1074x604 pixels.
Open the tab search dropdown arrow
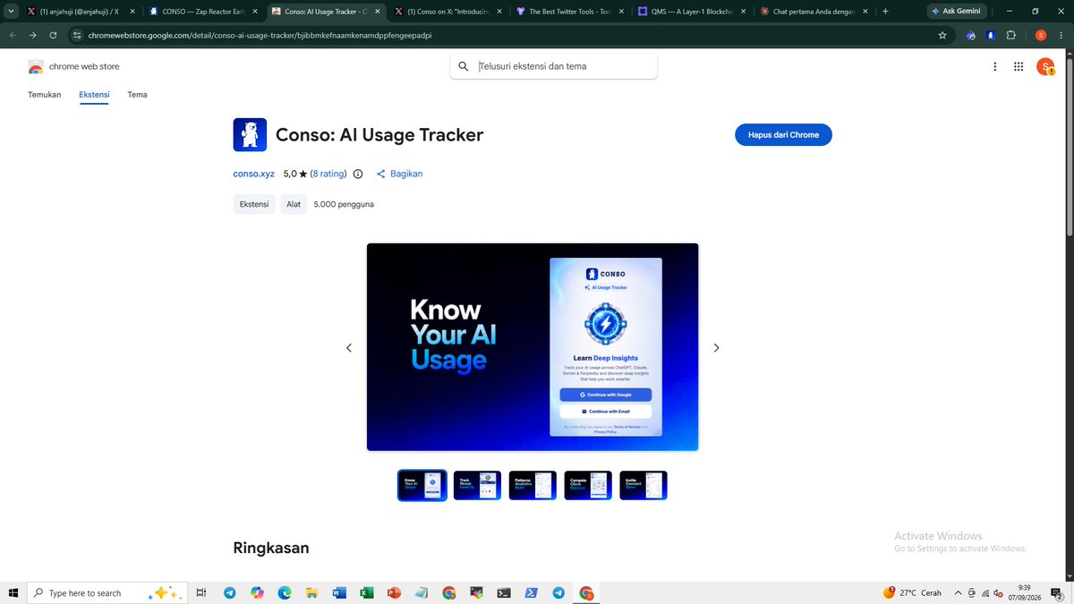(x=12, y=12)
